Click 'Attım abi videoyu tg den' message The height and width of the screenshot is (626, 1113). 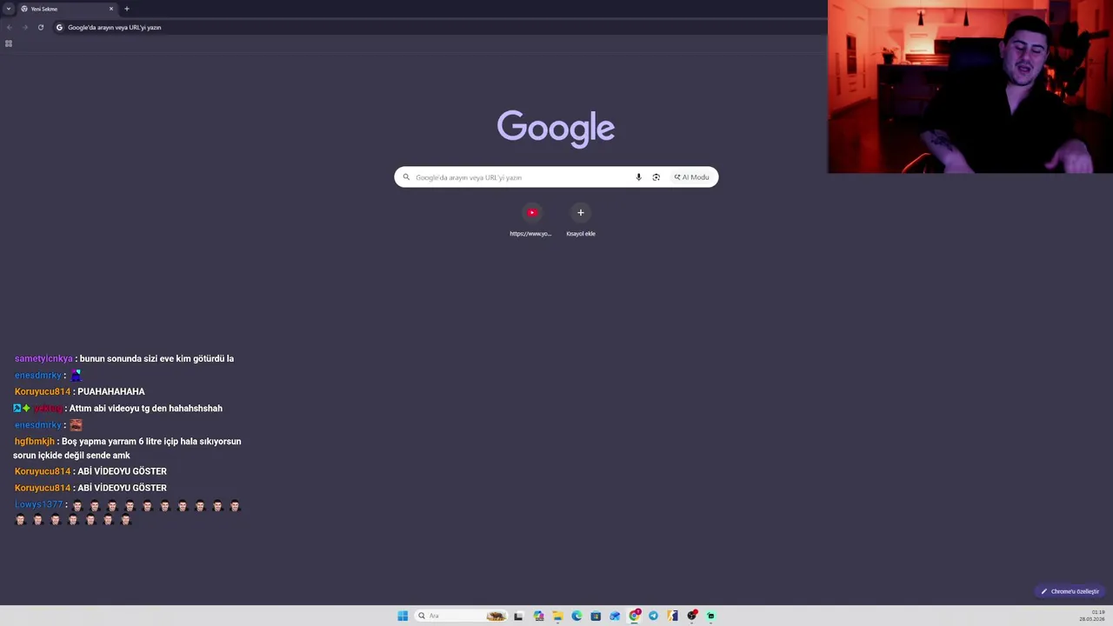pos(146,409)
